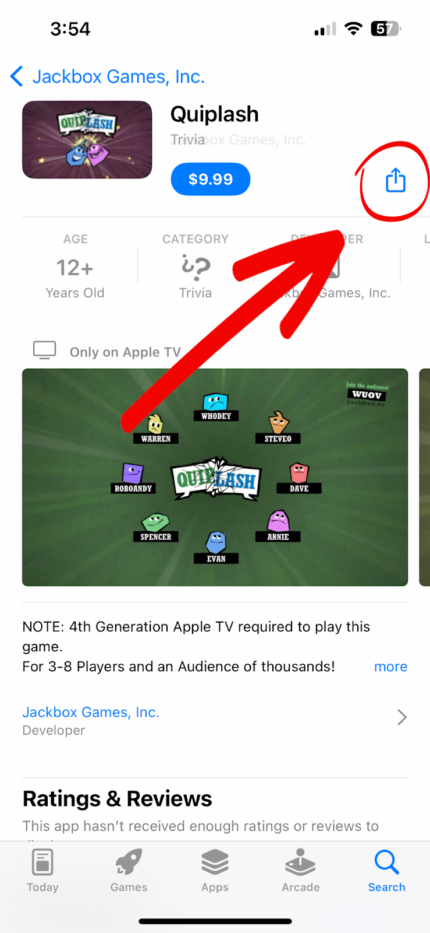View the Quiplash gameplay screenshot
Image resolution: width=430 pixels, height=933 pixels.
(x=215, y=477)
